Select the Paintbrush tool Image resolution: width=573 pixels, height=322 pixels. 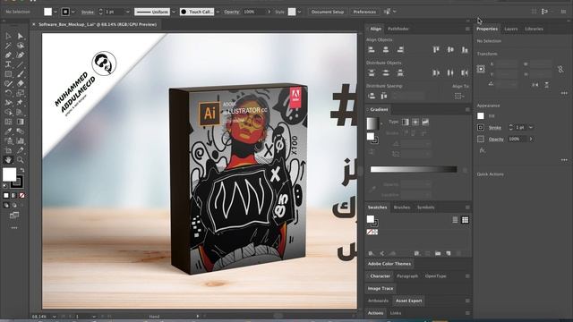21,73
